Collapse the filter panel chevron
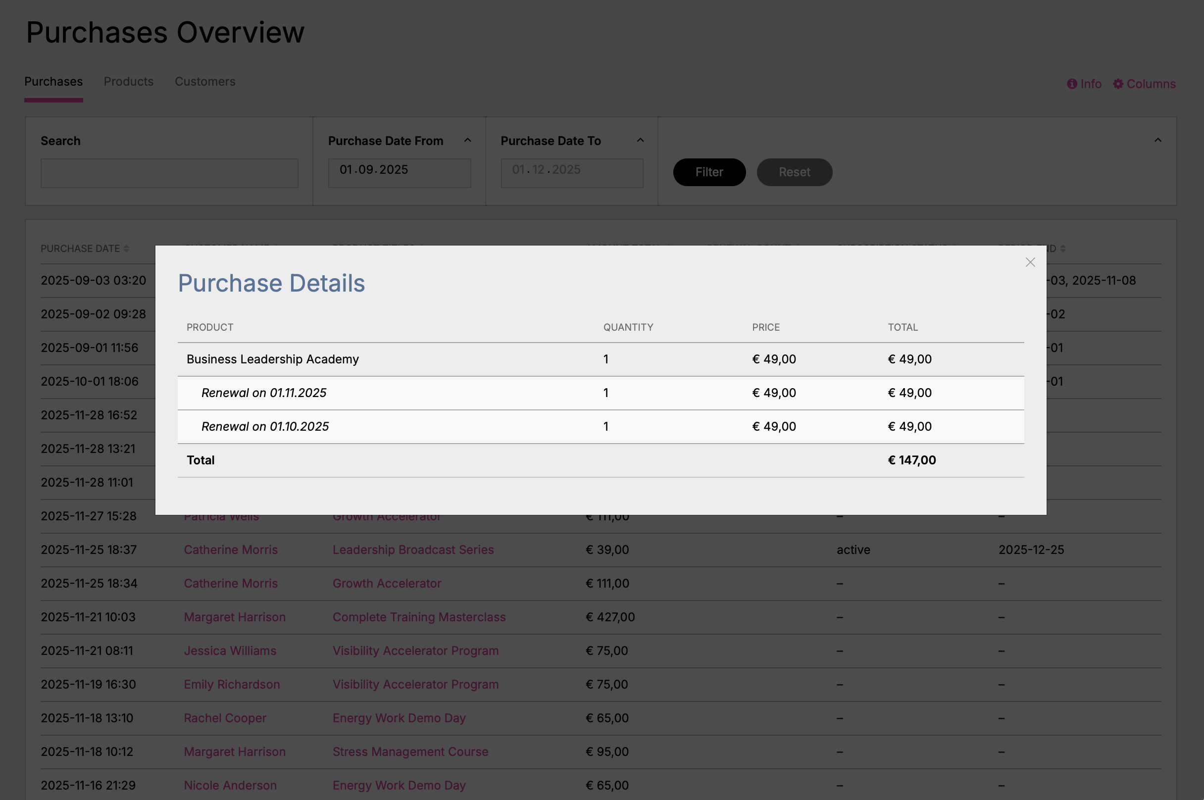1204x800 pixels. click(x=1157, y=140)
